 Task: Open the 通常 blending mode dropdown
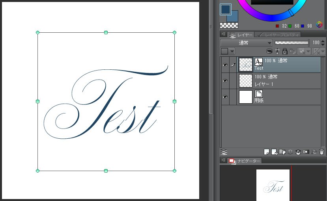[246, 43]
